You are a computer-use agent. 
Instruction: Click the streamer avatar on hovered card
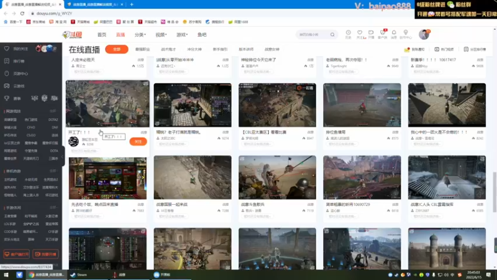tap(73, 141)
